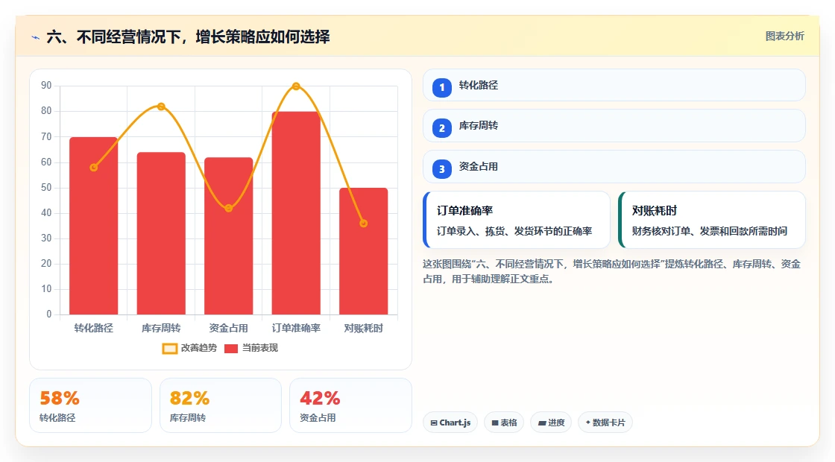Click the 82% 库存周转 stat card
835x462 pixels.
point(221,405)
